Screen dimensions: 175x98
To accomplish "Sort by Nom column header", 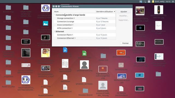I will click(x=74, y=11).
